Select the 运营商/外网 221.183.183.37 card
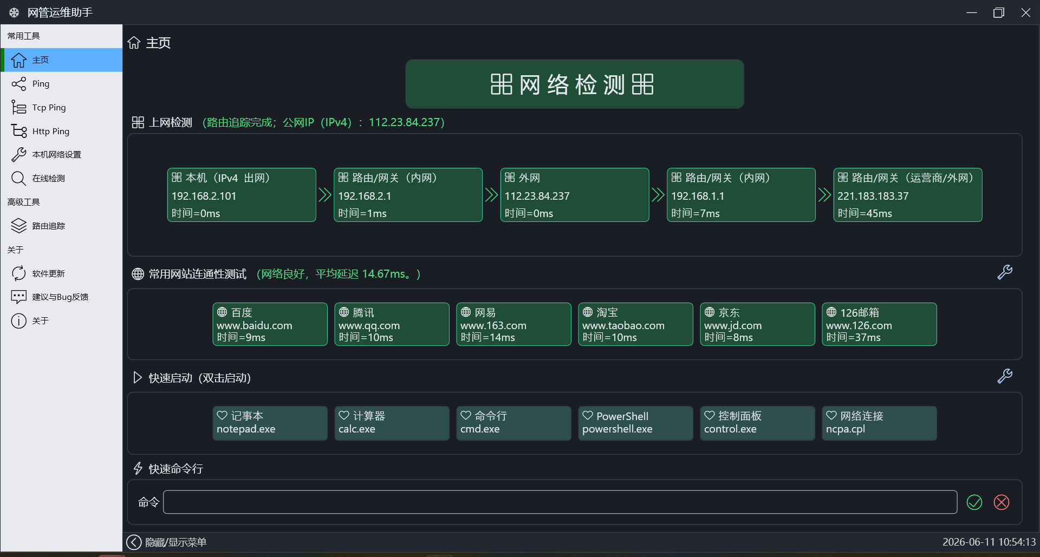 pos(908,195)
